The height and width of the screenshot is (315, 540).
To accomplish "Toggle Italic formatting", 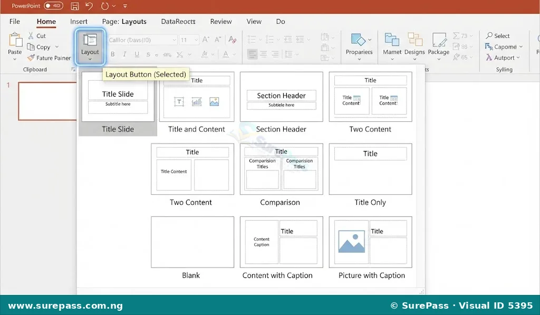I will pyautogui.click(x=124, y=54).
